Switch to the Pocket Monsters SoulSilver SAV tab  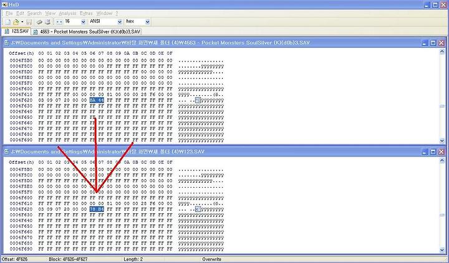[87, 32]
